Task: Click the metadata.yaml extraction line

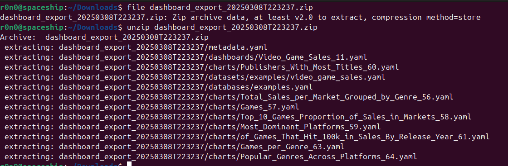Action: pyautogui.click(x=136, y=47)
